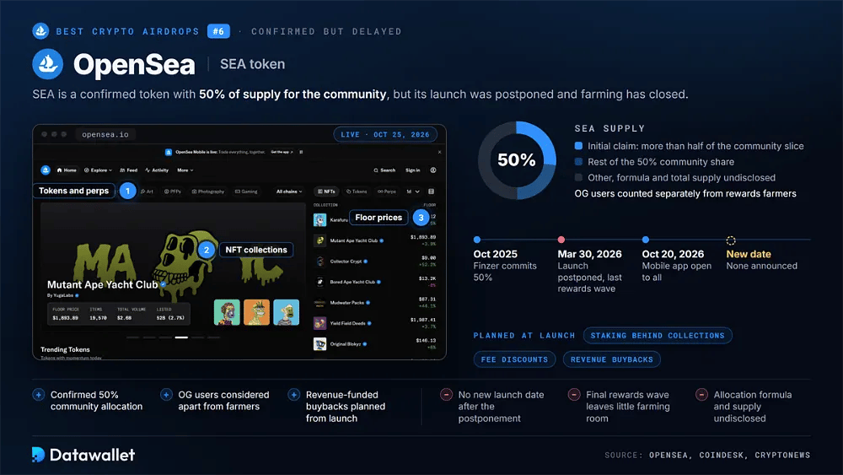Screen dimensions: 843x475
Task: Click the Oct 20, 2026 timeline dot
Action: click(646, 240)
